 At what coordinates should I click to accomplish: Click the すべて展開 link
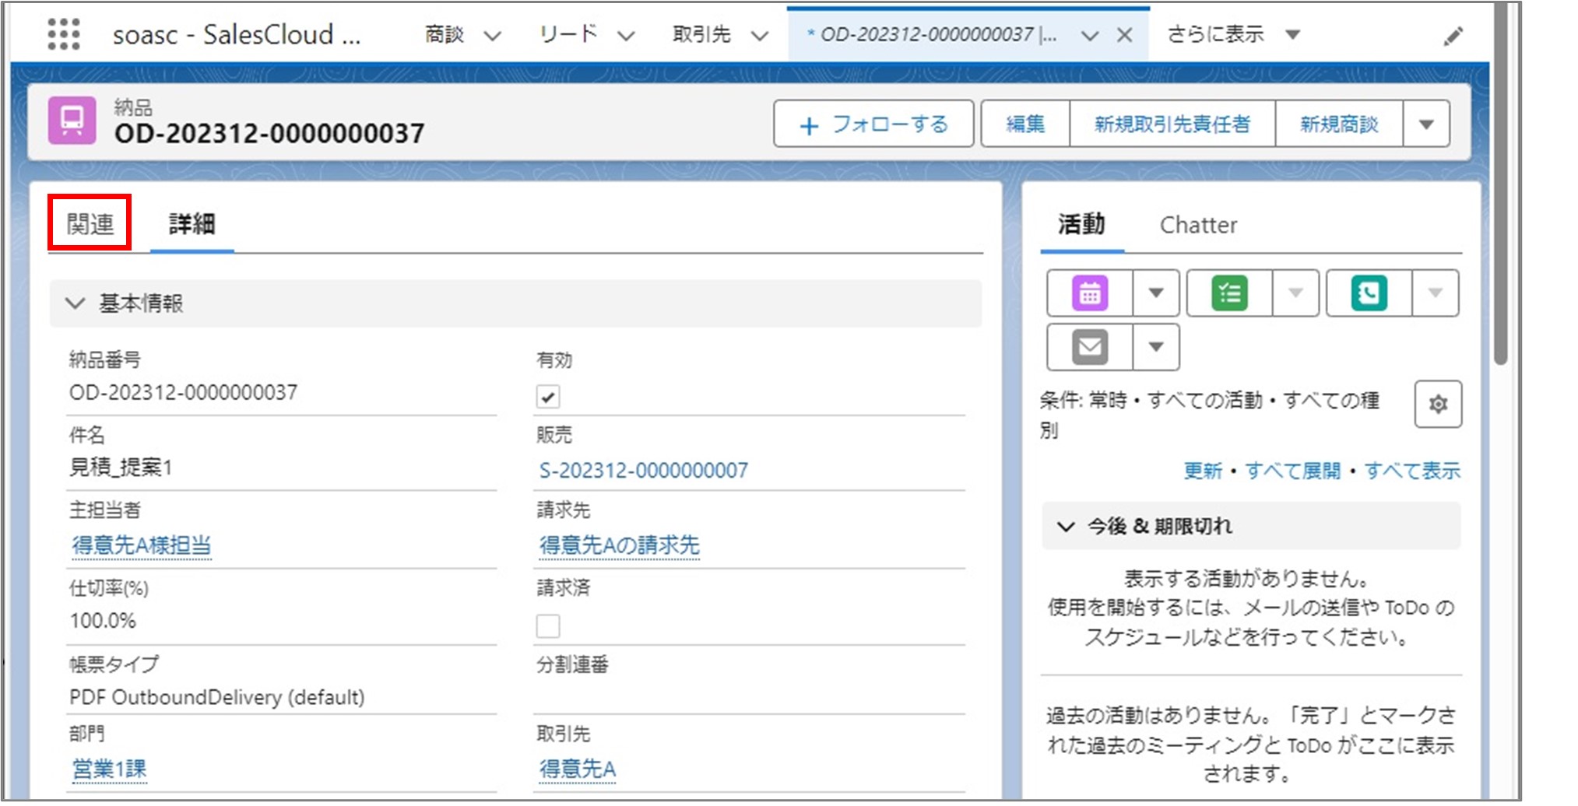tap(1293, 471)
